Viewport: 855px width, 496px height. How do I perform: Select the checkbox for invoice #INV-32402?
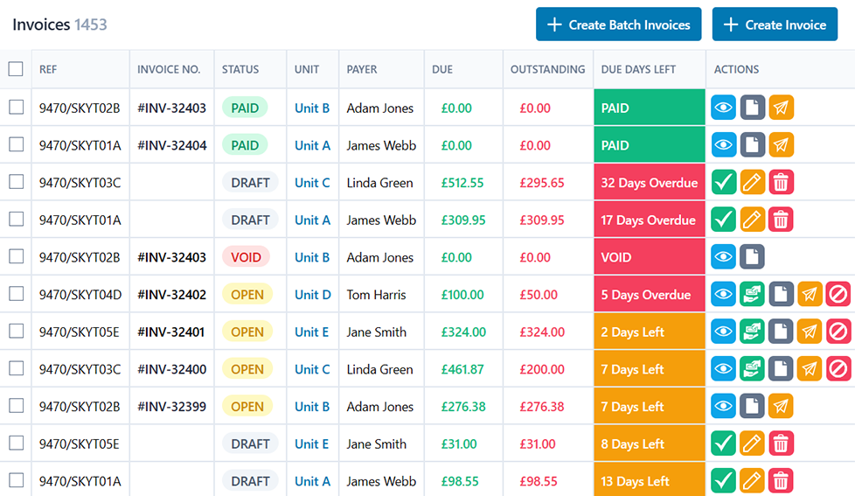[16, 295]
